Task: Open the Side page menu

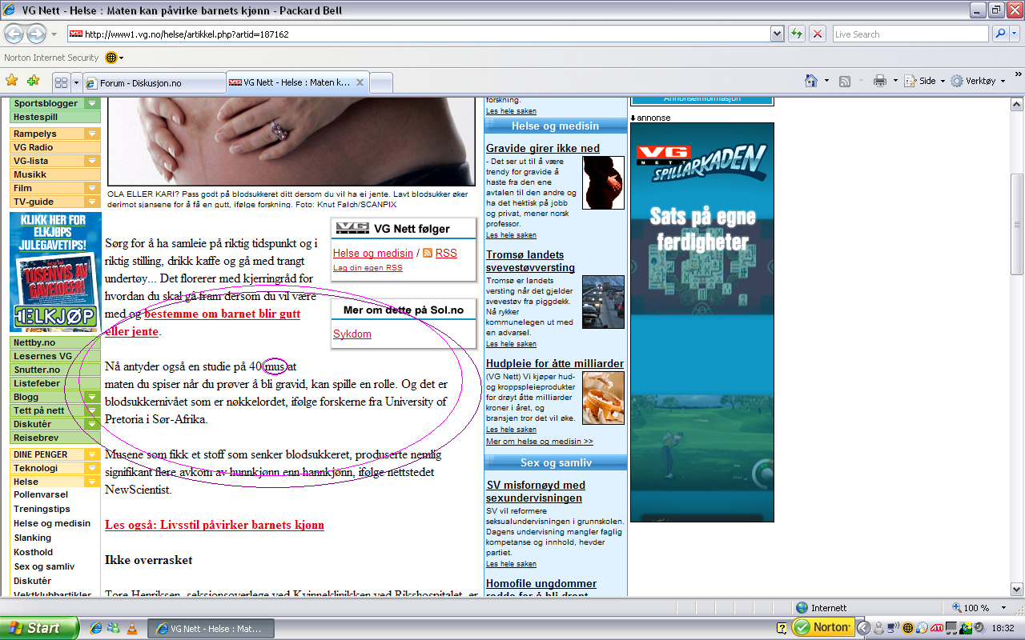Action: tap(924, 81)
